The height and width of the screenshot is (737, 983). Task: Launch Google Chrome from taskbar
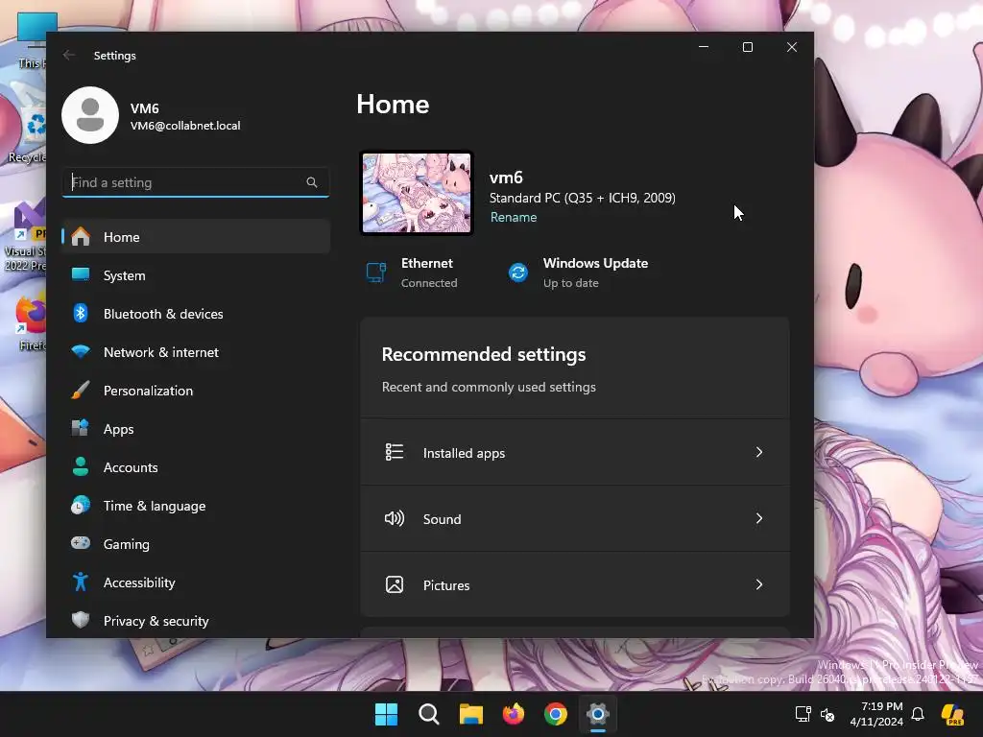[556, 714]
